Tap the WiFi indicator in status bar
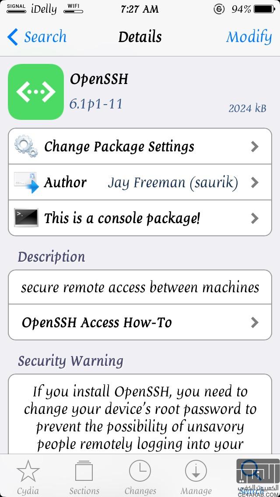The image size is (280, 497). point(73,8)
